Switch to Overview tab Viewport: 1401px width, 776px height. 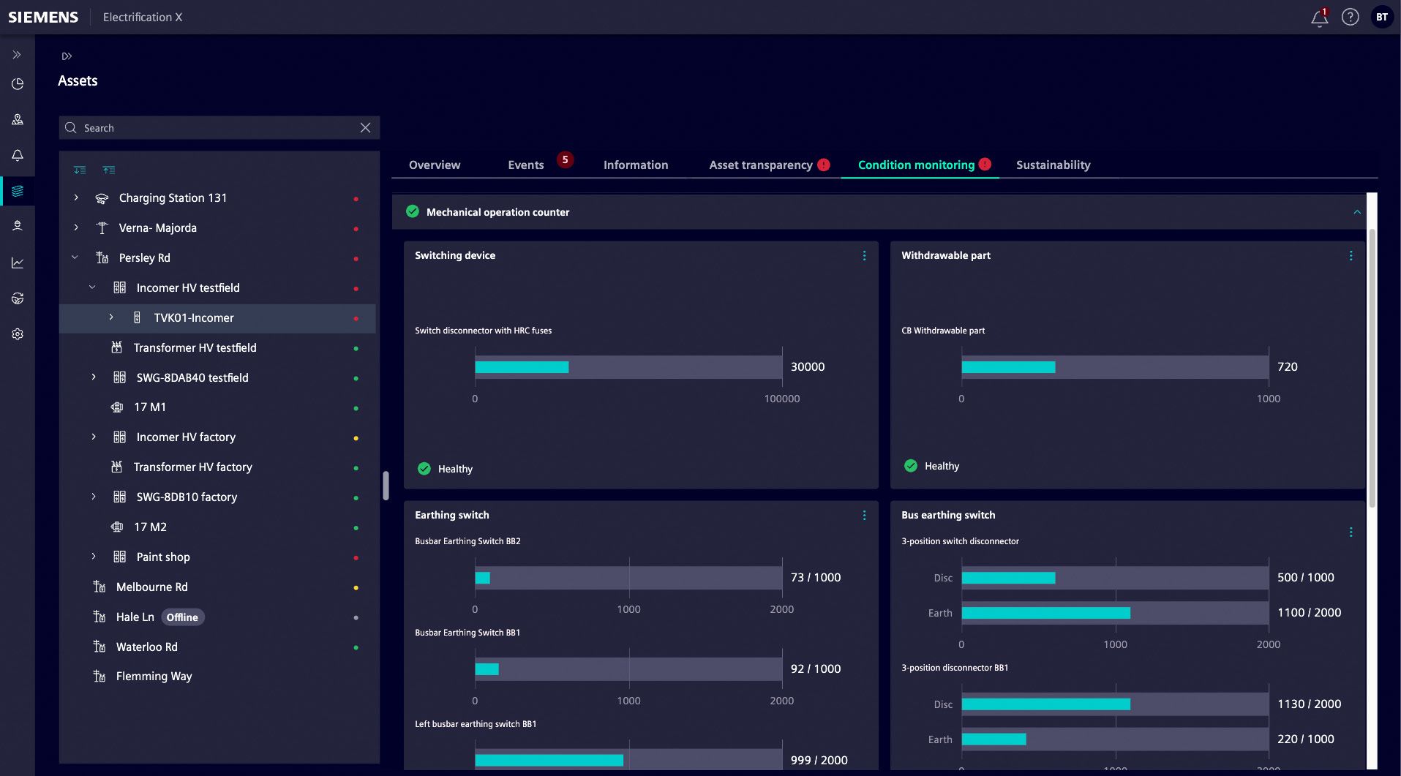pos(435,165)
